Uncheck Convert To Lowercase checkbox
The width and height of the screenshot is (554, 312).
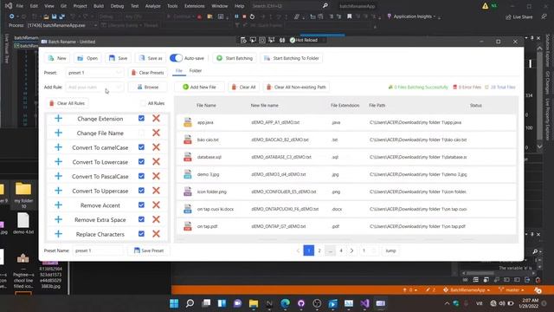tap(141, 162)
